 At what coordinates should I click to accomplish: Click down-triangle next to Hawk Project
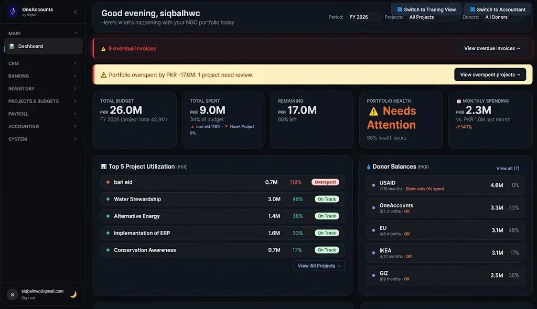[x=226, y=127]
